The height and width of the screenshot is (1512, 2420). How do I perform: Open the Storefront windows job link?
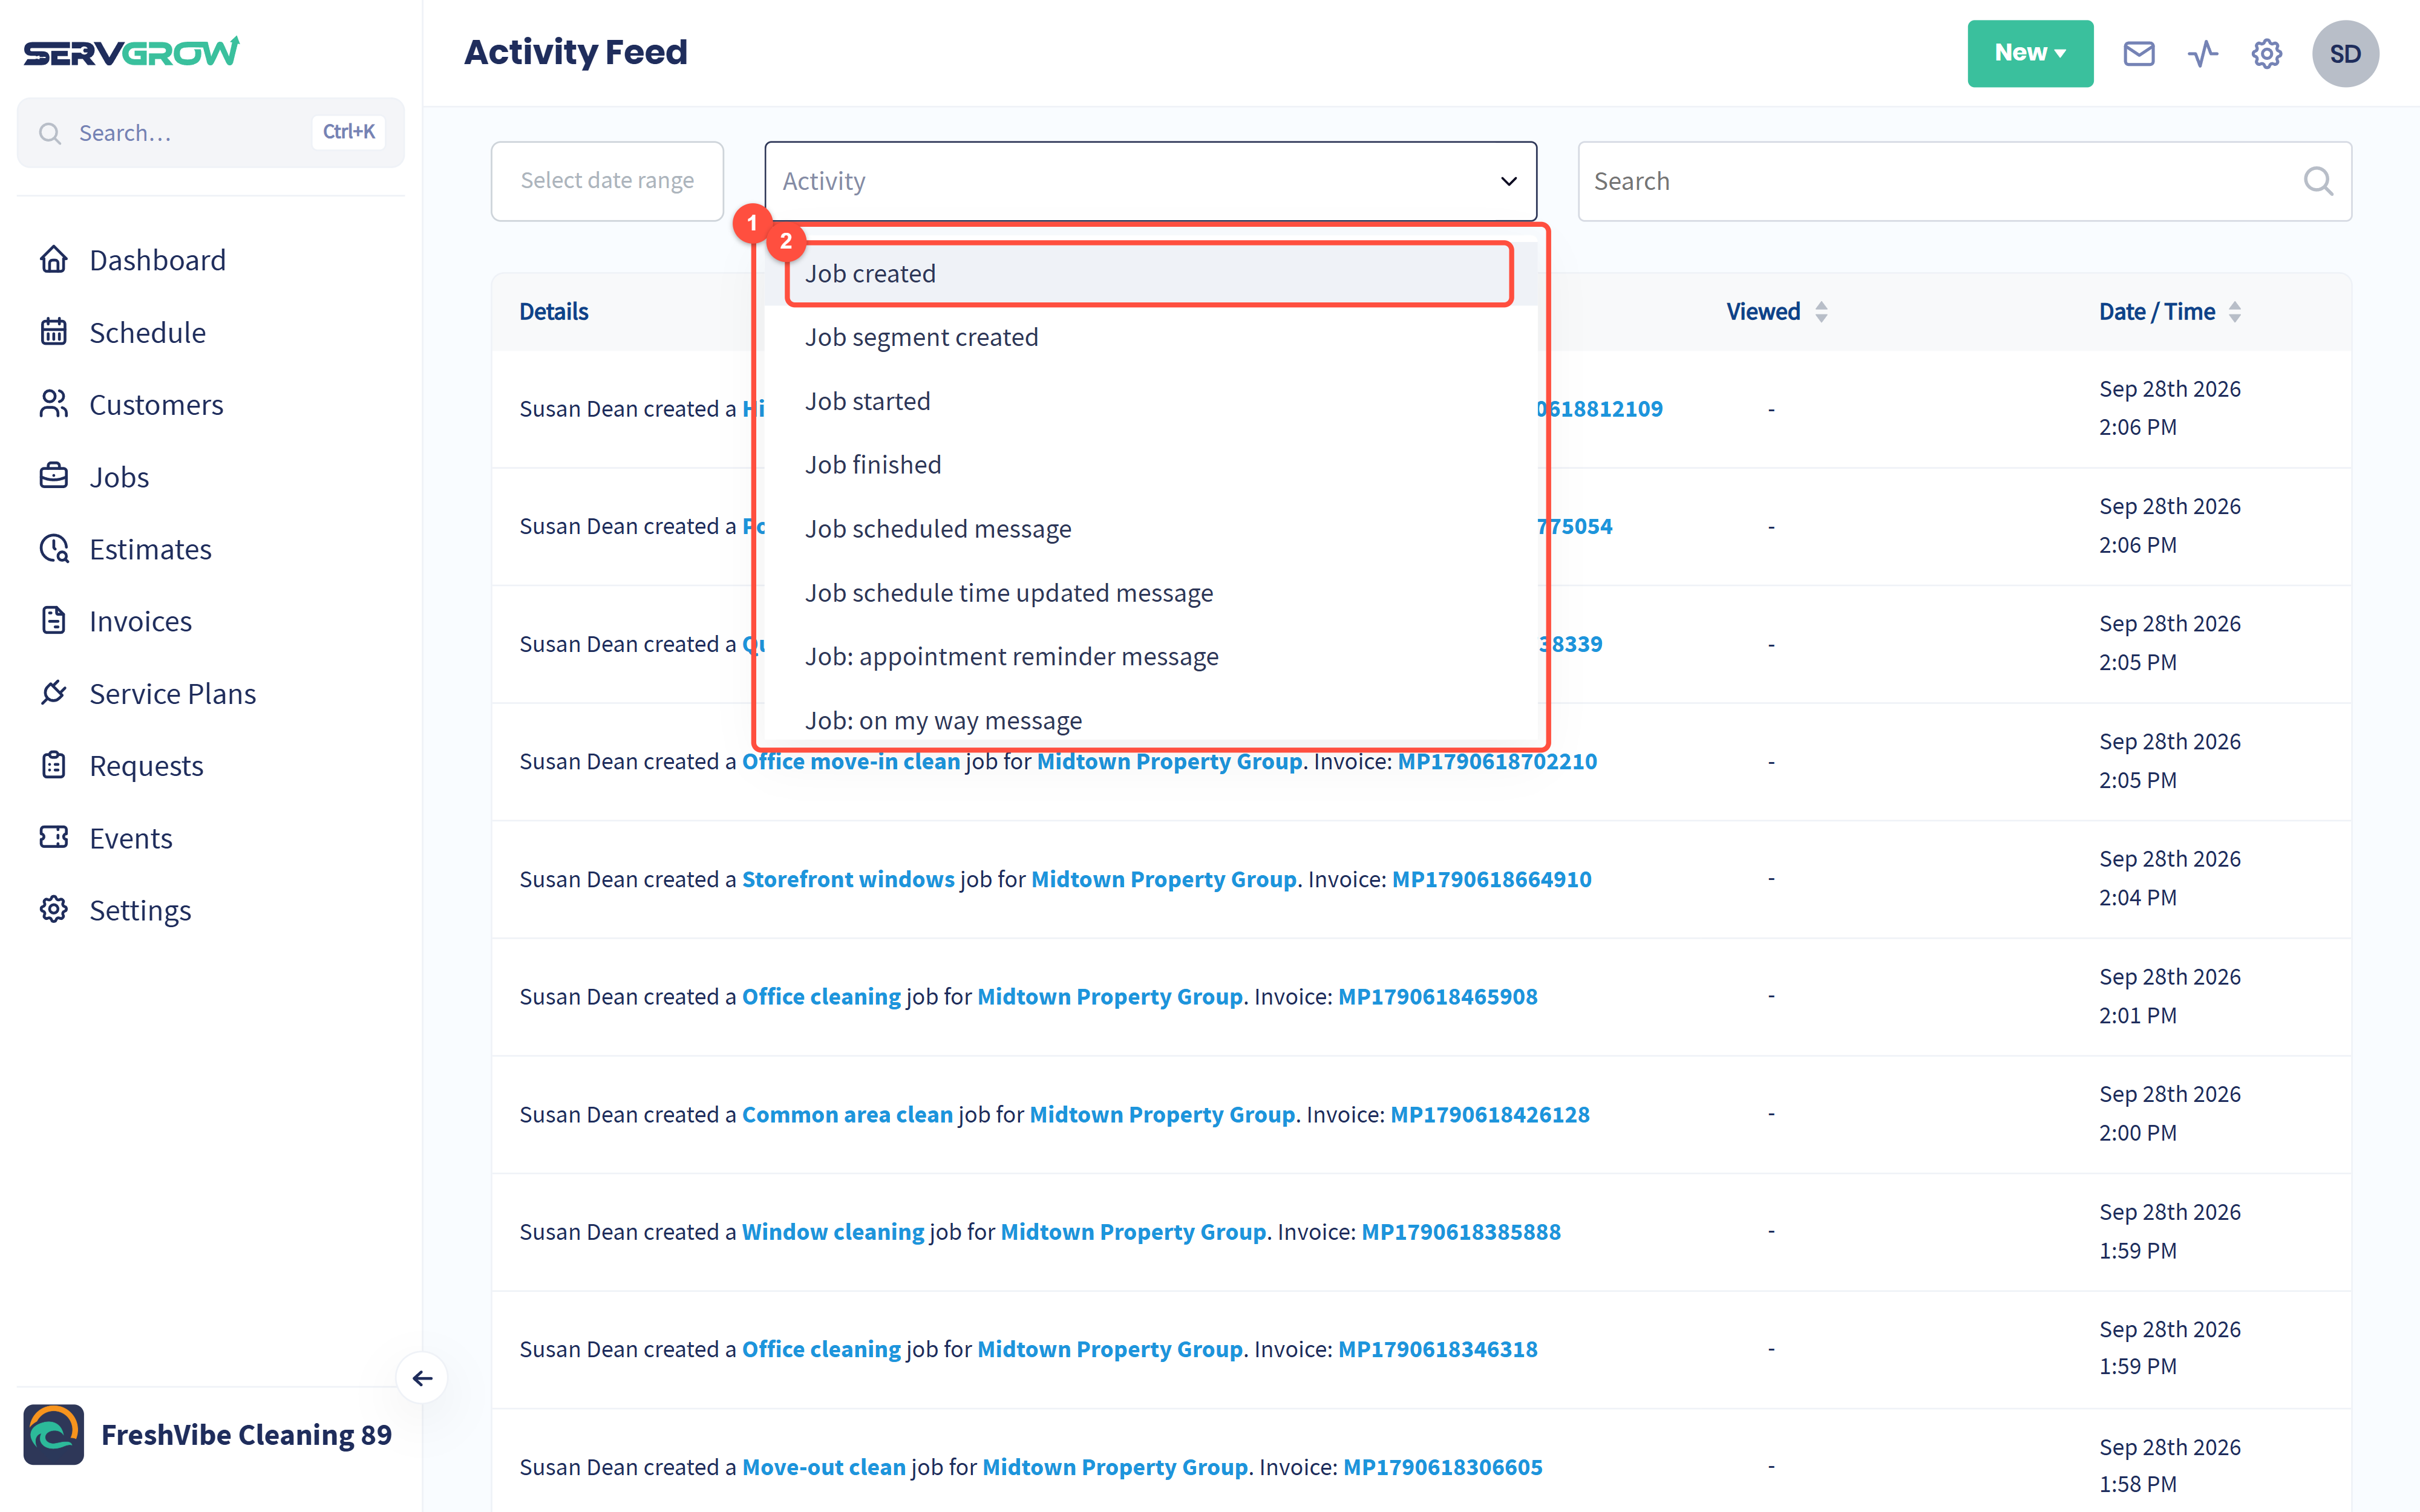pyautogui.click(x=848, y=878)
